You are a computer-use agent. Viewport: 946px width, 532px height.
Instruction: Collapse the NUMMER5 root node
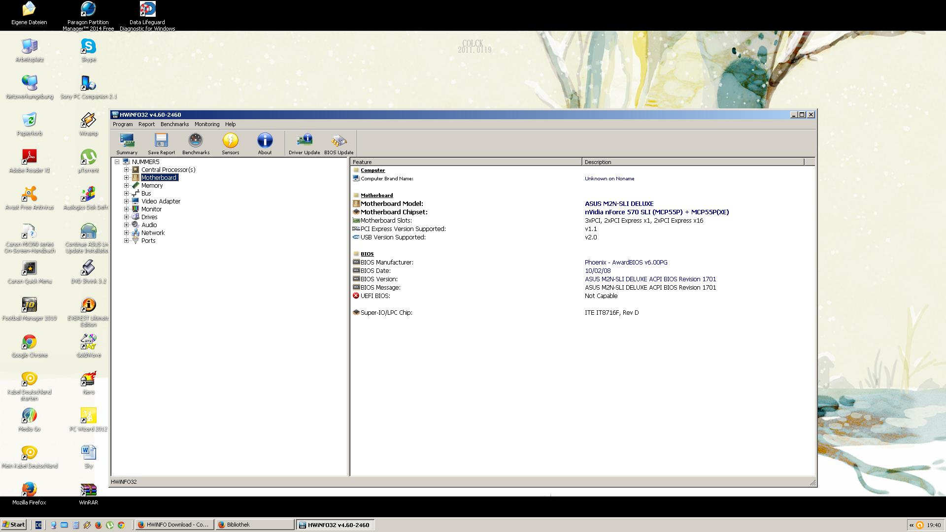(117, 162)
